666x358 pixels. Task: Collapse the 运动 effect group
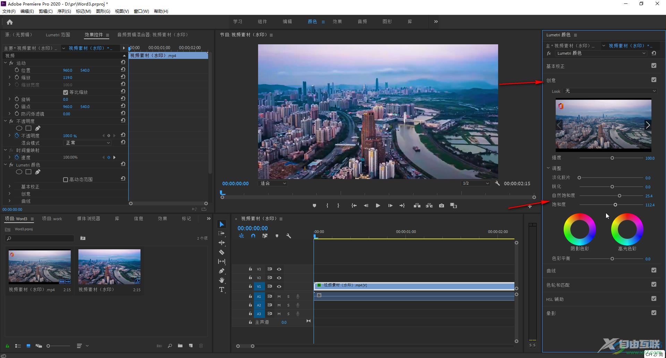(x=5, y=63)
